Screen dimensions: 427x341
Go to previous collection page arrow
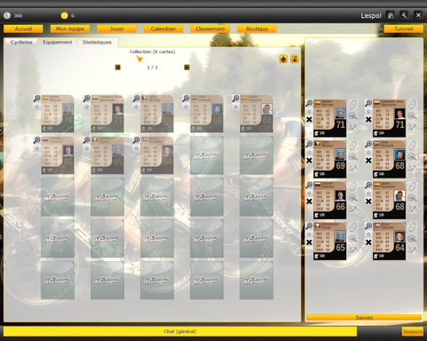pyautogui.click(x=117, y=67)
